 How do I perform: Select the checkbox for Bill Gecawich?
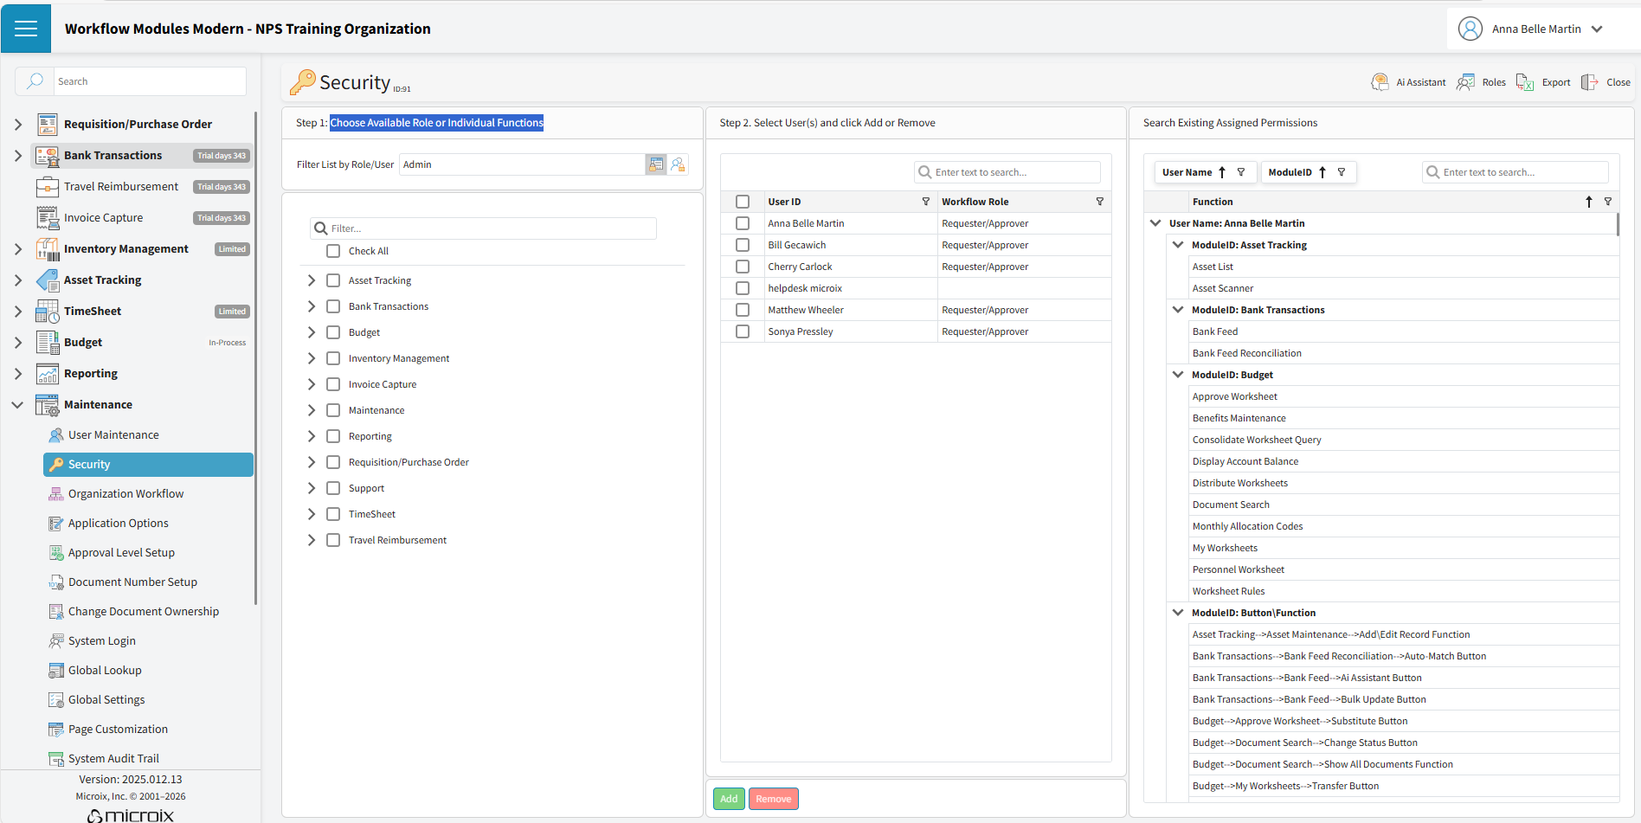point(743,245)
